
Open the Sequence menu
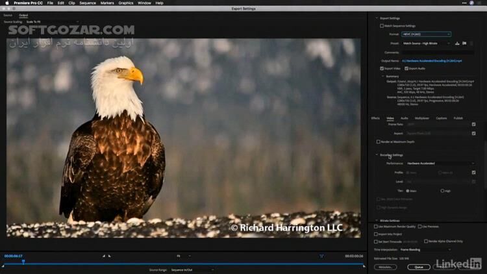pos(88,3)
